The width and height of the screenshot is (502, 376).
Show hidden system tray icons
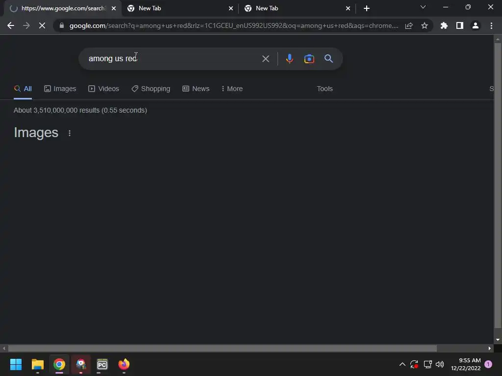[402, 364]
